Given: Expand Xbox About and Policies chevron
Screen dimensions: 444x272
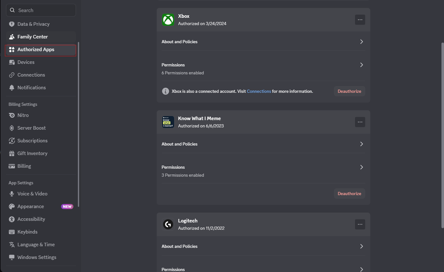Looking at the screenshot, I should (361, 42).
